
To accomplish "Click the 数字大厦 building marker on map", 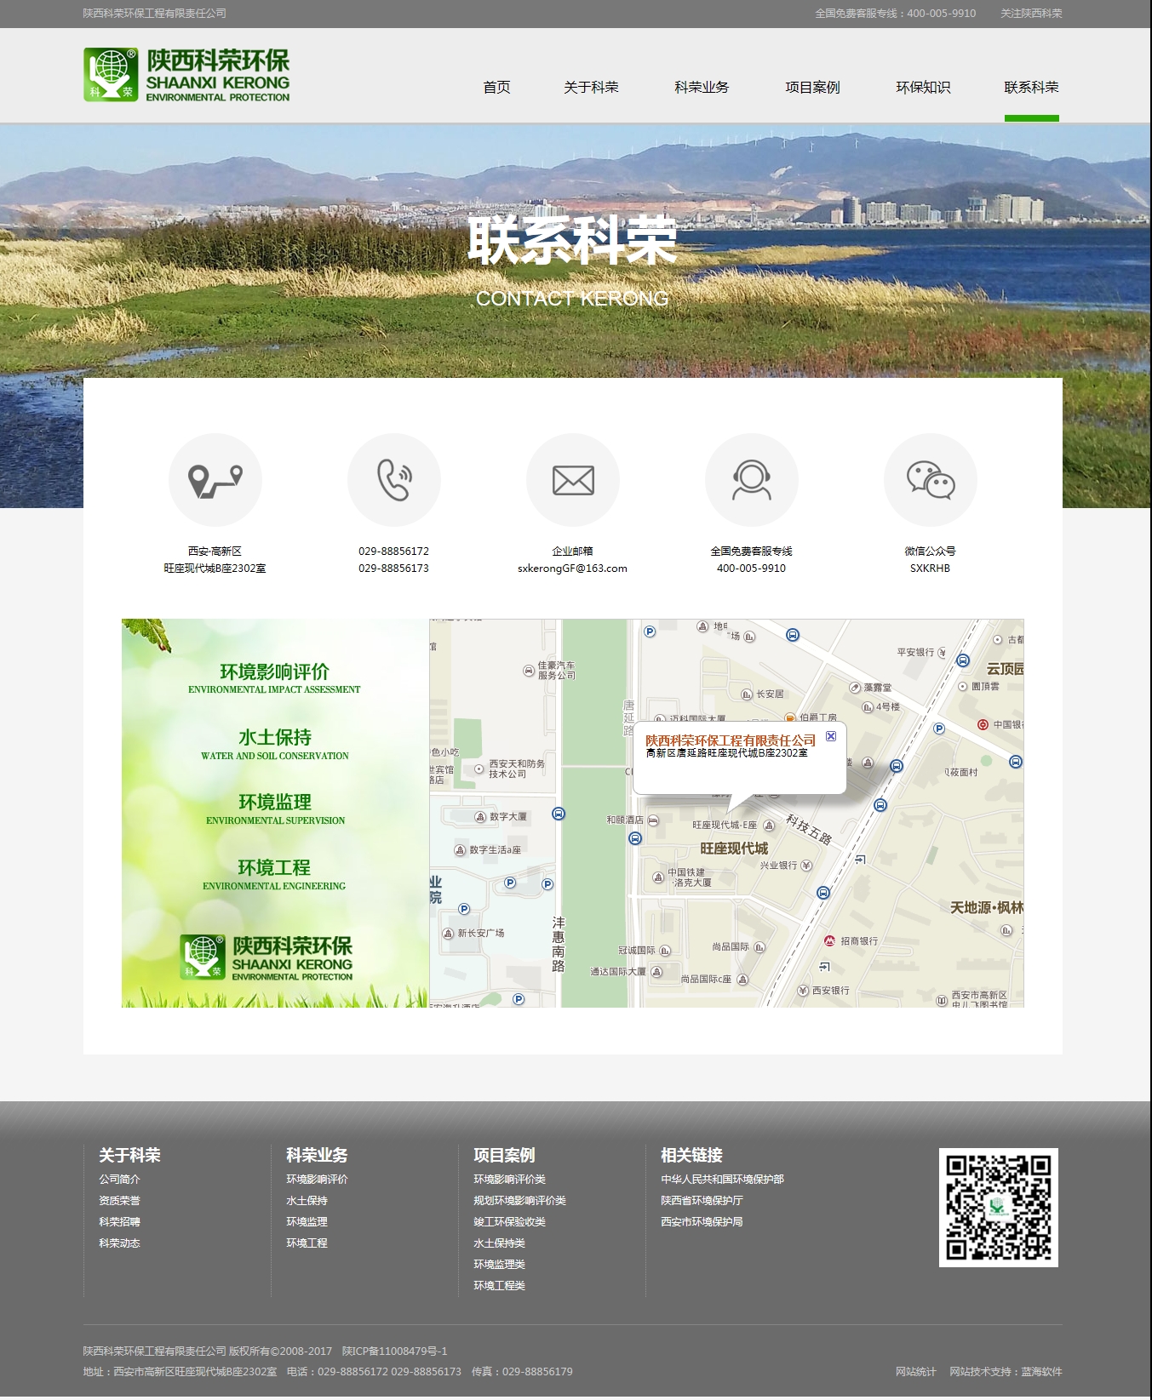I will pyautogui.click(x=480, y=817).
